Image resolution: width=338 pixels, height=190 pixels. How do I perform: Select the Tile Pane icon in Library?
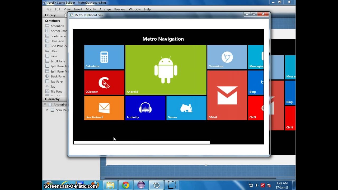click(47, 91)
